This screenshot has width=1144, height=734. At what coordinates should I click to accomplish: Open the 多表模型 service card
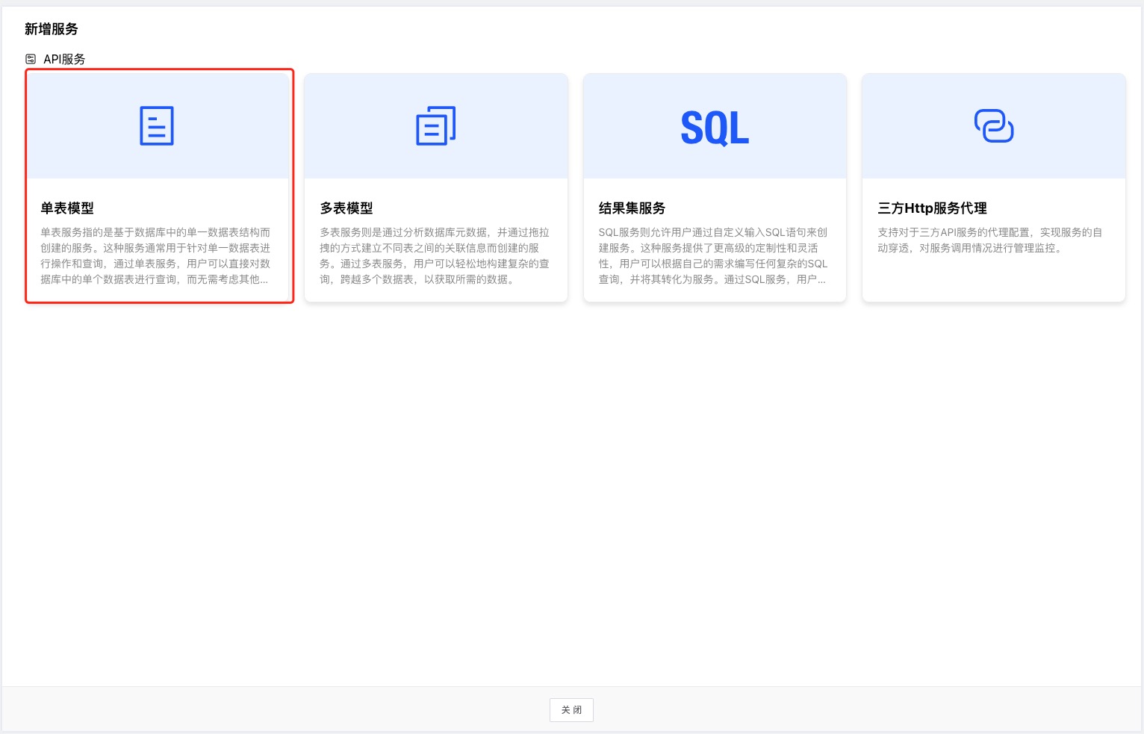[436, 187]
